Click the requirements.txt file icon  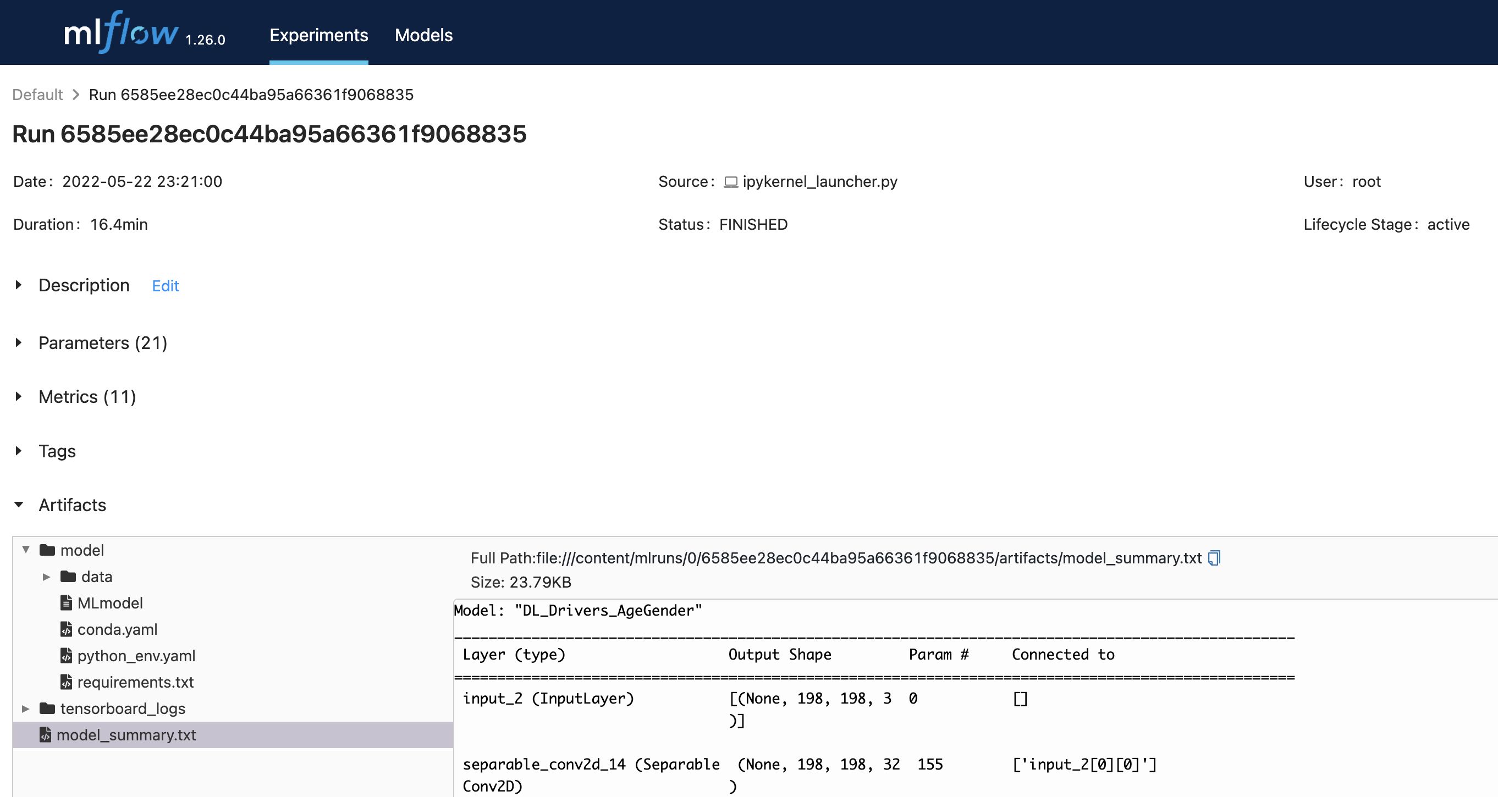pyautogui.click(x=67, y=682)
